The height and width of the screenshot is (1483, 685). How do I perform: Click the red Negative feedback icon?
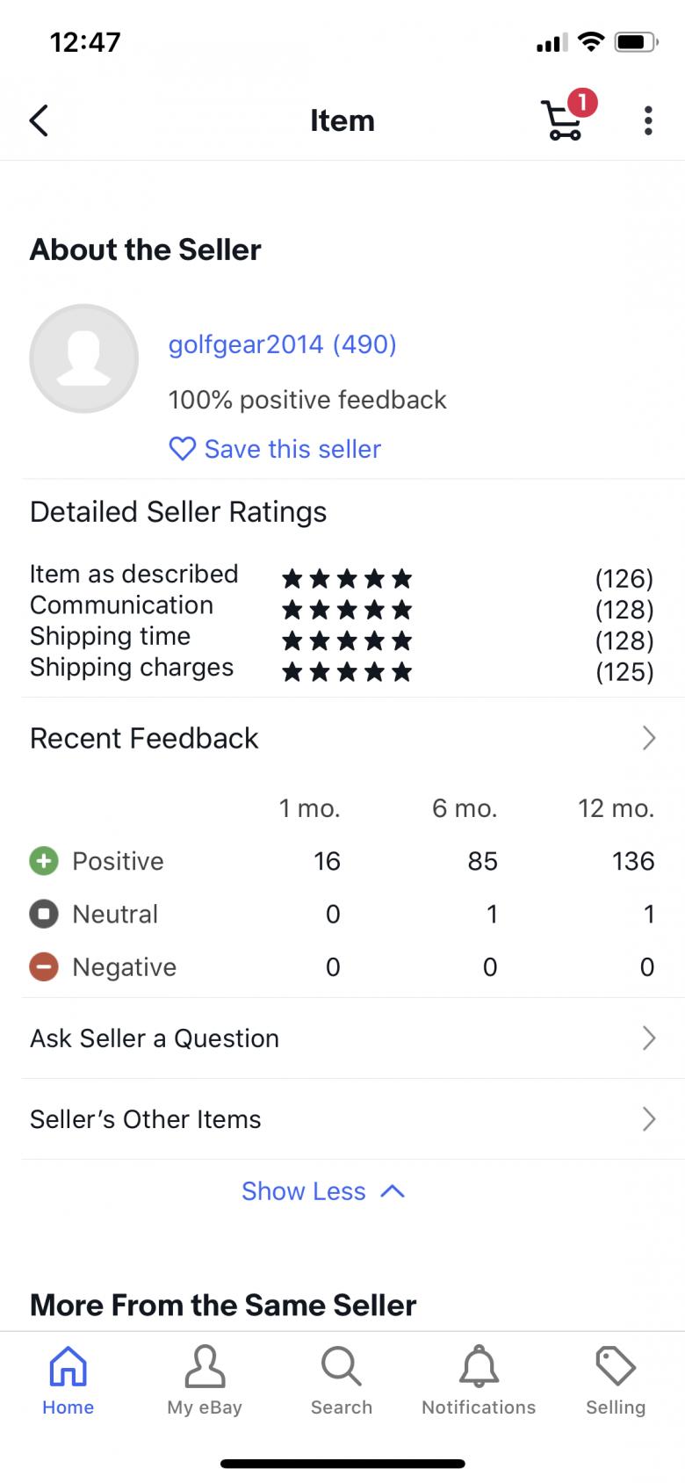(44, 966)
